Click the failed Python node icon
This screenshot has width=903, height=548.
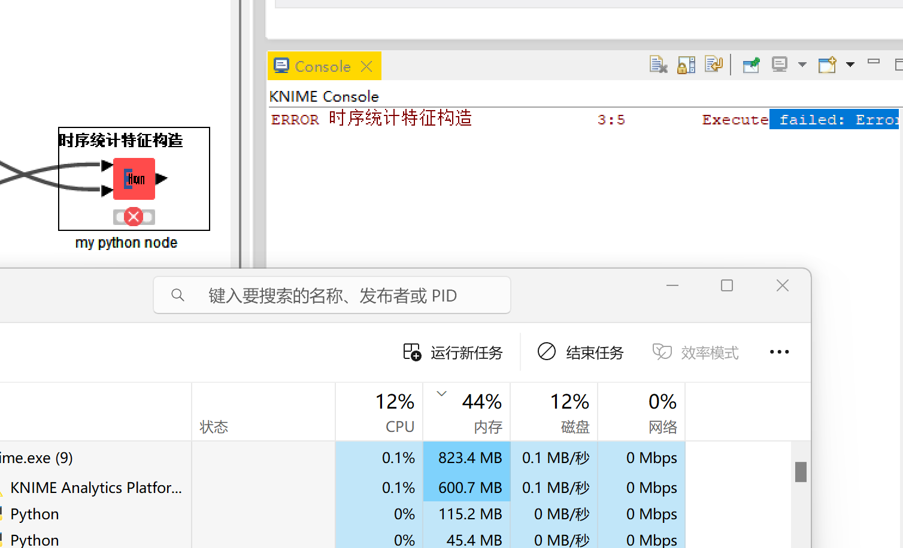134,178
